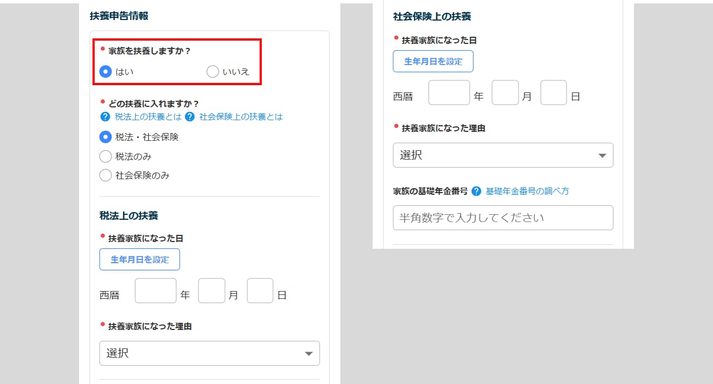The image size is (713, 384).
Task: Select はい for 家族を扶養しますか
Action: (x=105, y=71)
